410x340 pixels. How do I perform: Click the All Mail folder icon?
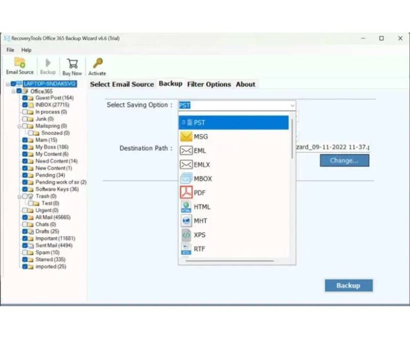coord(31,217)
